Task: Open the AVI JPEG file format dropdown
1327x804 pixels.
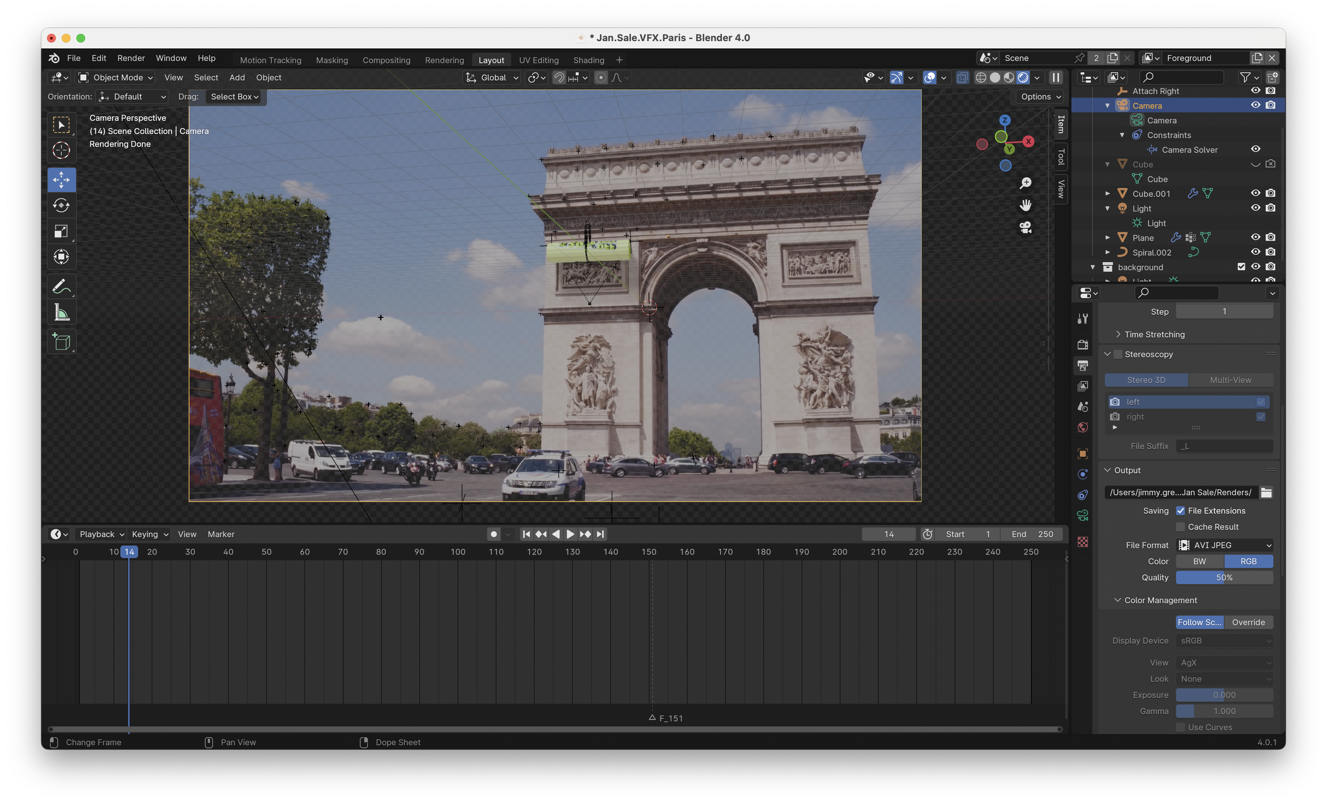Action: pos(1225,545)
